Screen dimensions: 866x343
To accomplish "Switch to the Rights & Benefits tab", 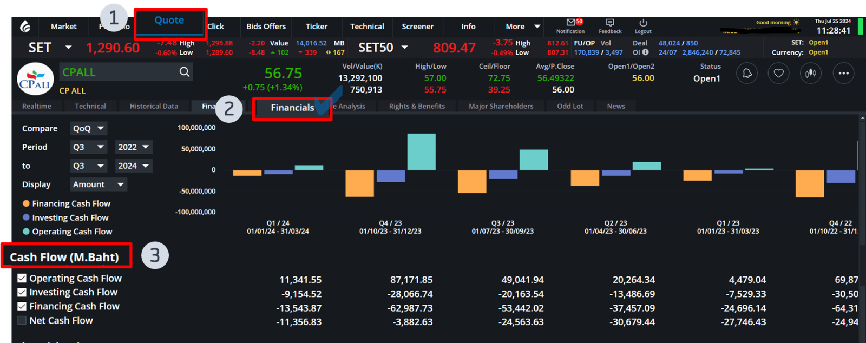I will coord(417,106).
